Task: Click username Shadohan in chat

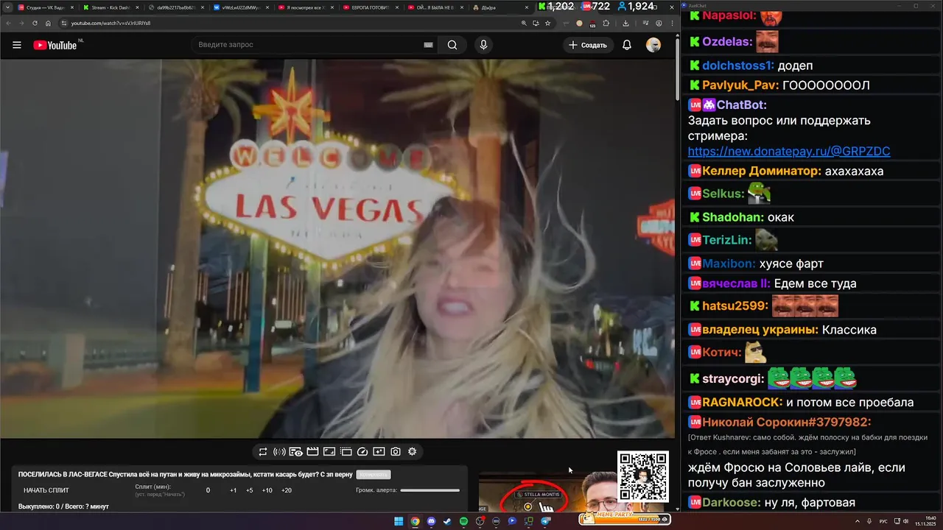Action: [732, 217]
